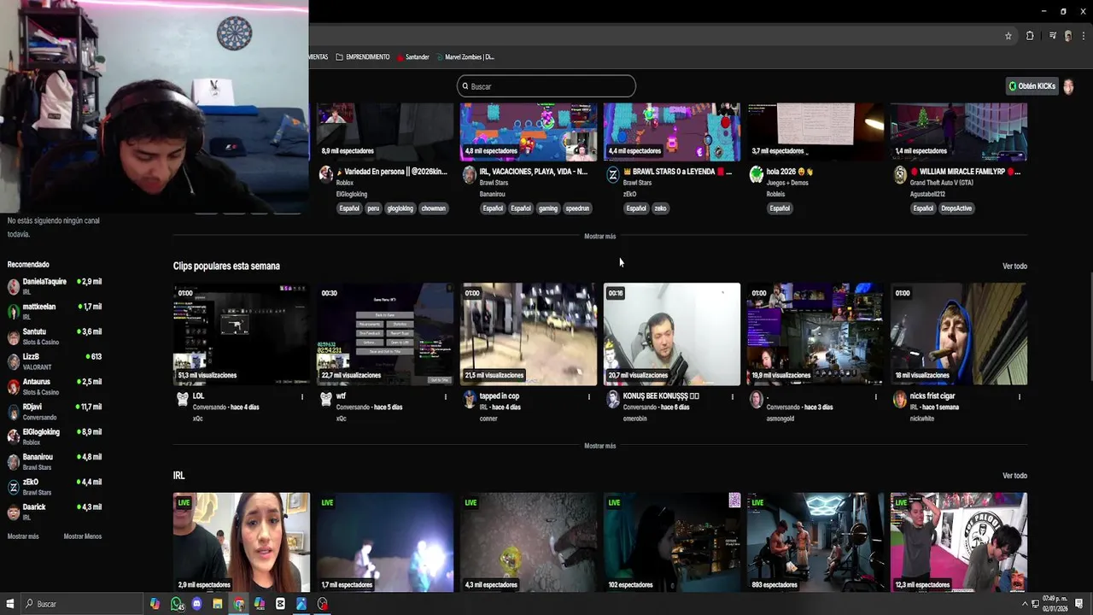
Task: Open IRL live stream with 12,3 mil espectadores
Action: (x=959, y=542)
